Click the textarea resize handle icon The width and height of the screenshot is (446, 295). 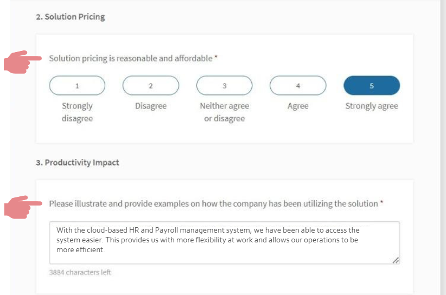pos(396,260)
